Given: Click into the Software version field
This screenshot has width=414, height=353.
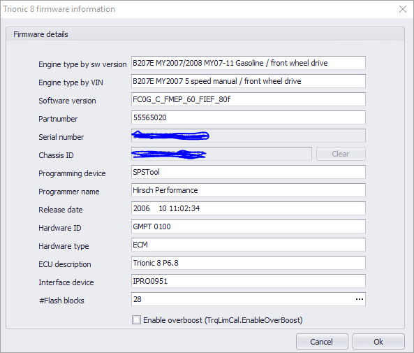Looking at the screenshot, I should click(x=248, y=99).
